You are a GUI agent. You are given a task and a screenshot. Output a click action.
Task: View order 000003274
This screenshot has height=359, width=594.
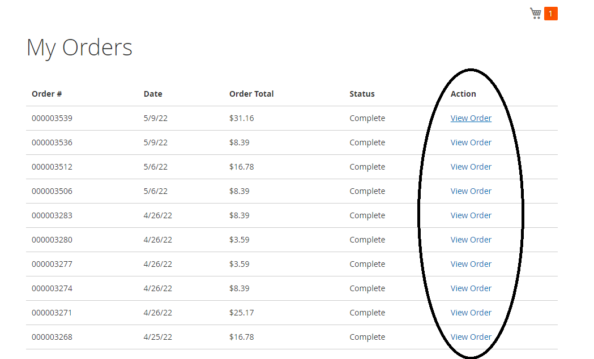(471, 288)
